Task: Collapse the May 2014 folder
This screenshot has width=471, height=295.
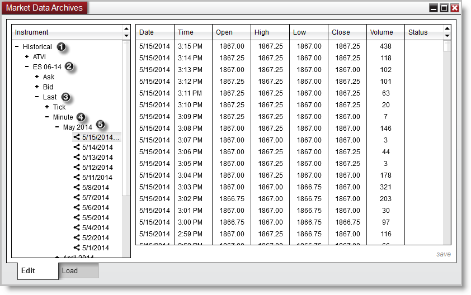Action: (57, 127)
